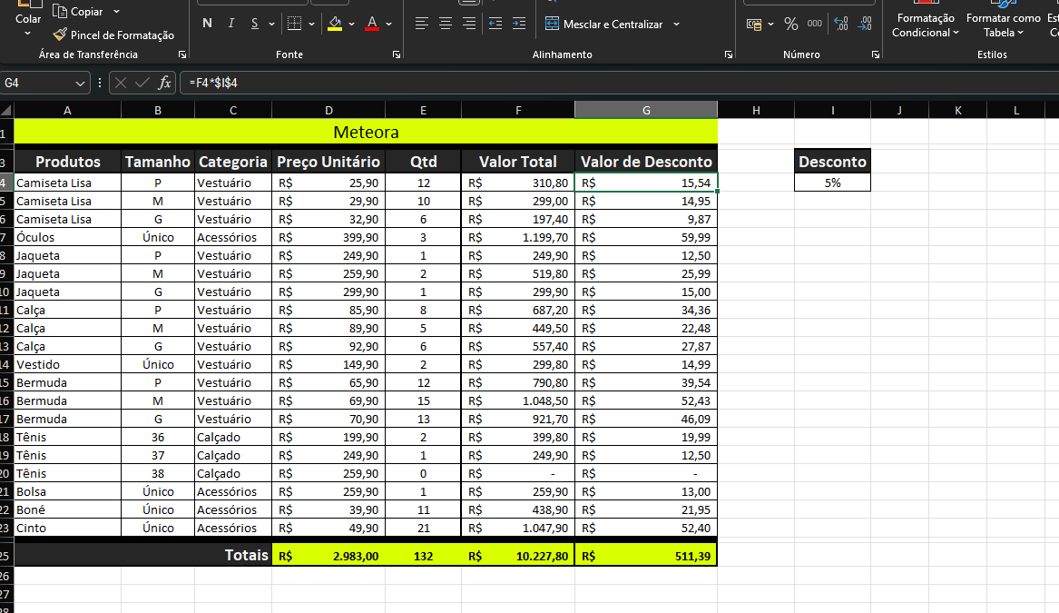
Task: Click the increase indent icon
Action: pyautogui.click(x=520, y=25)
